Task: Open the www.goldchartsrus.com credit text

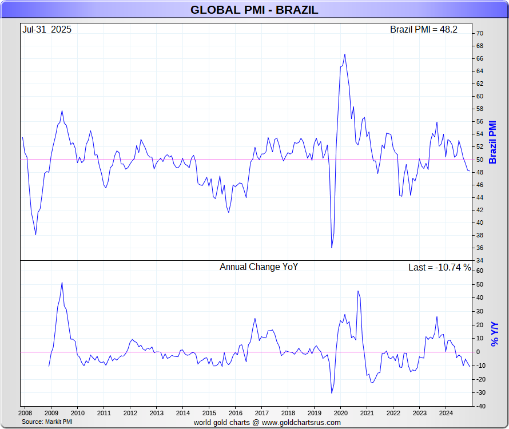Action: 301,423
